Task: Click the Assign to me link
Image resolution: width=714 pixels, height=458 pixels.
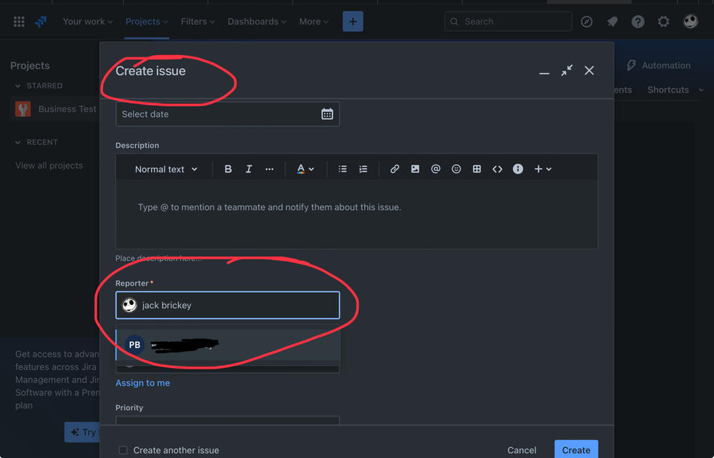Action: [142, 383]
